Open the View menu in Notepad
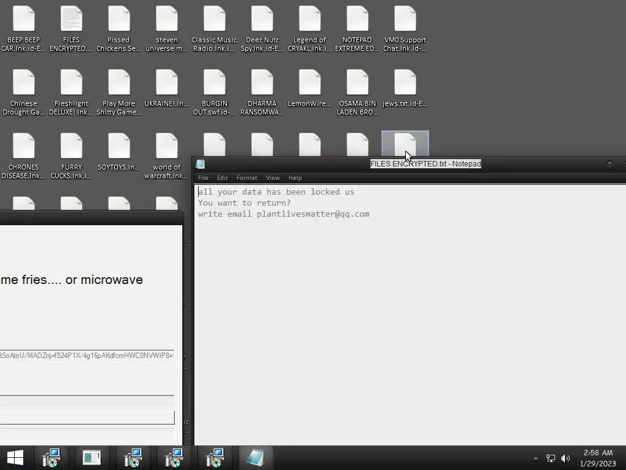Viewport: 626px width, 470px height. (x=273, y=178)
